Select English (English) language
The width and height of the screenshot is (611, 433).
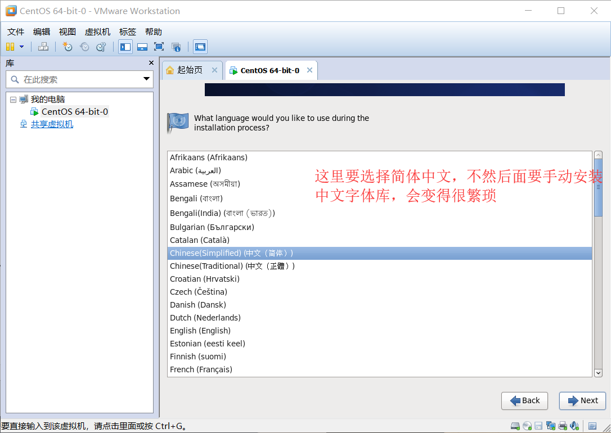pyautogui.click(x=380, y=331)
